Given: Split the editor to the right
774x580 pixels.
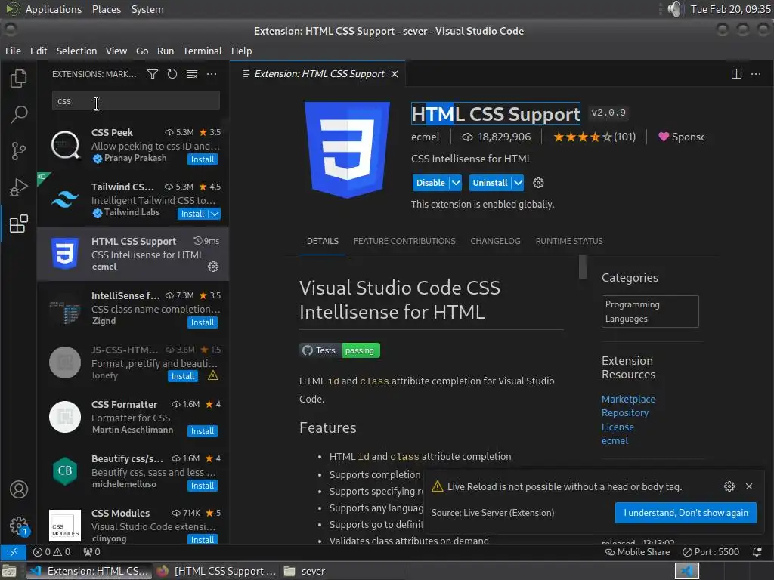Looking at the screenshot, I should pyautogui.click(x=736, y=74).
